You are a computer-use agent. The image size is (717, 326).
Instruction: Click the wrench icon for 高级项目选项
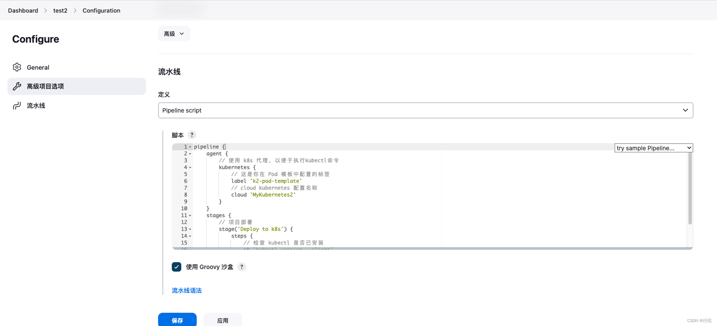tap(17, 86)
